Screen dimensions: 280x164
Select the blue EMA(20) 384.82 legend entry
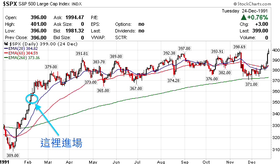(21, 49)
